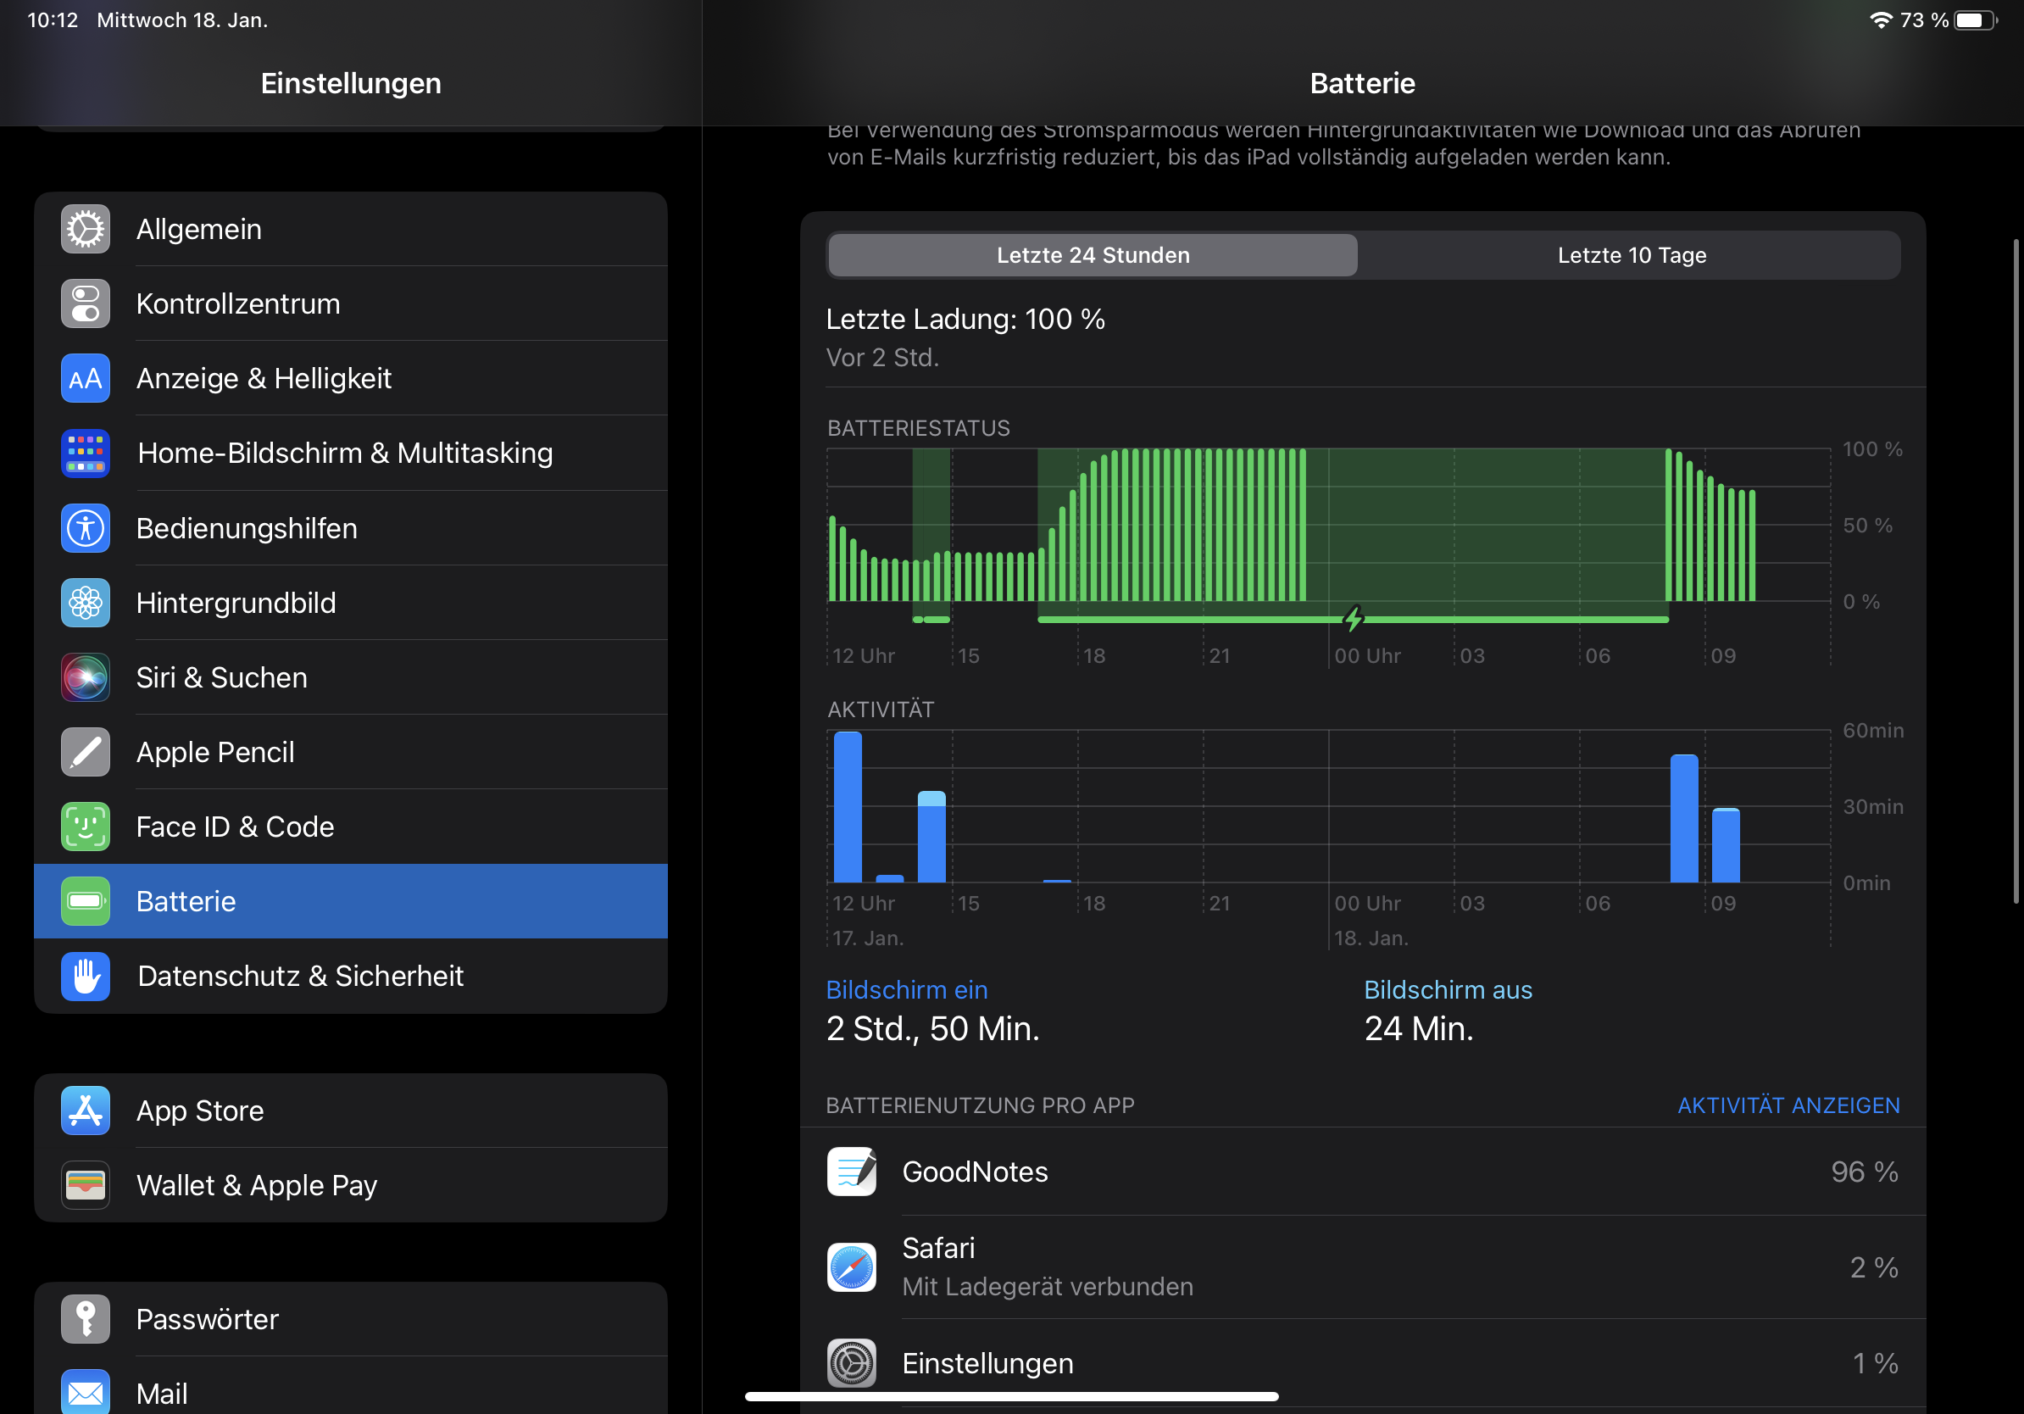This screenshot has width=2024, height=1414.
Task: Switch to Letzte 10 Tage tab
Action: tap(1631, 256)
